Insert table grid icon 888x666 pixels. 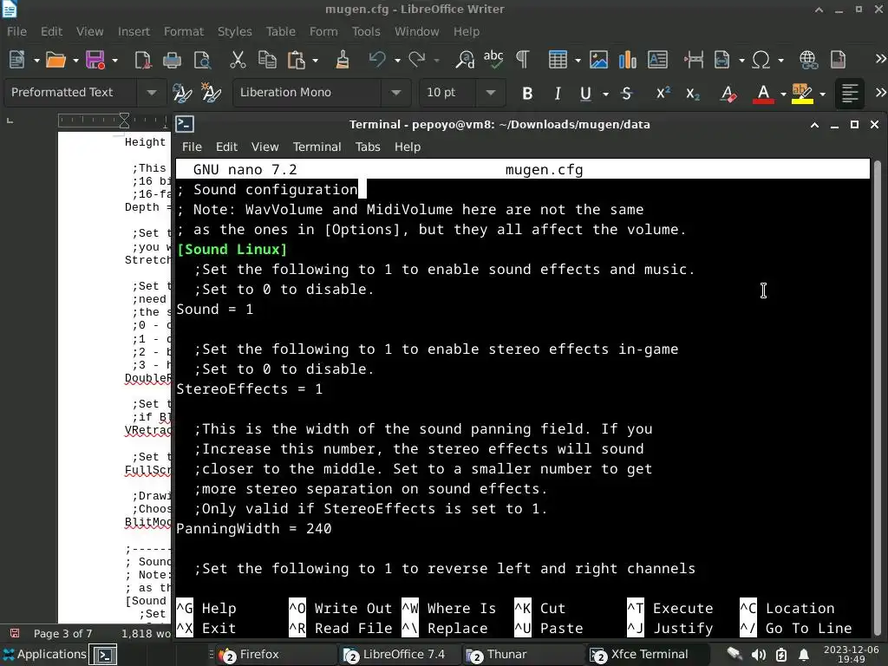tap(558, 60)
